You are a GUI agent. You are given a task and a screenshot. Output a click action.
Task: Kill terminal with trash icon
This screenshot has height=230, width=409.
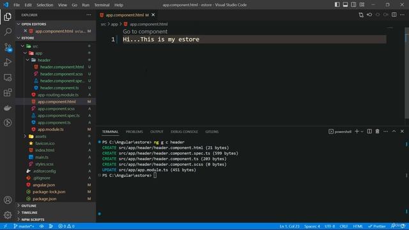[x=378, y=132]
